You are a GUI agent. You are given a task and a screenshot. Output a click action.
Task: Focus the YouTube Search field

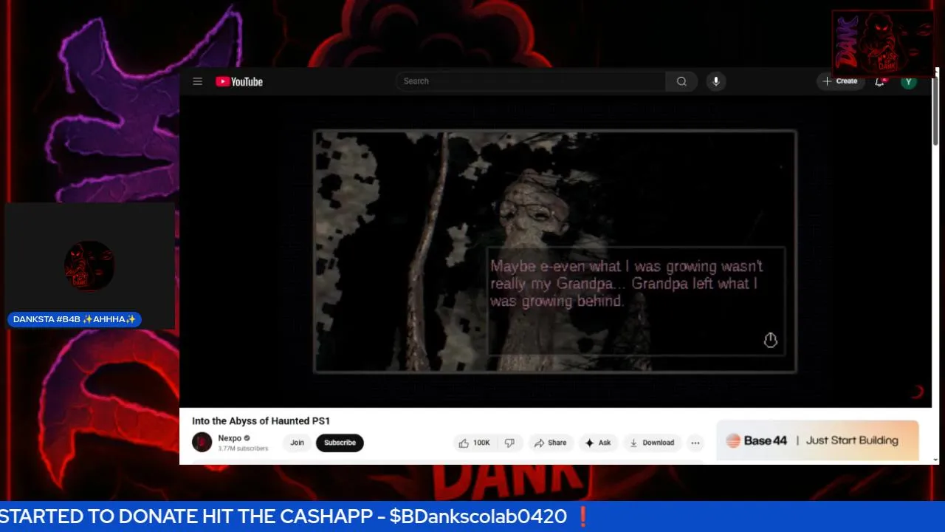click(530, 81)
